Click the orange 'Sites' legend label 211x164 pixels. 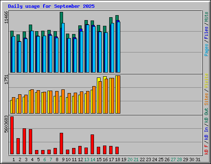[206, 99]
